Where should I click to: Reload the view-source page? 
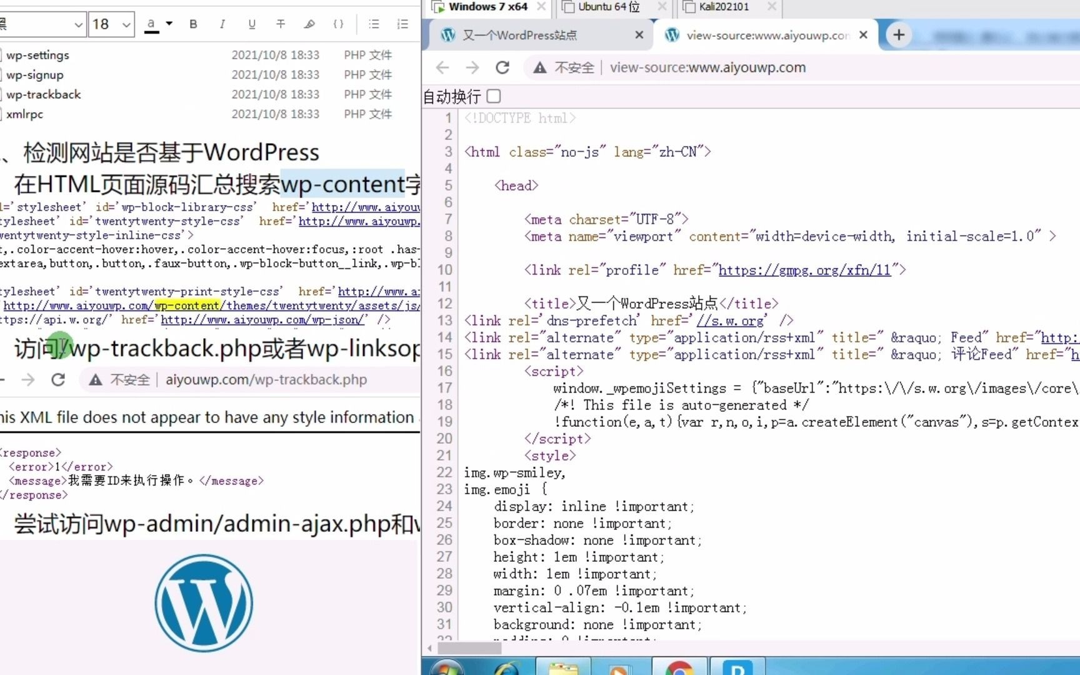pos(502,67)
